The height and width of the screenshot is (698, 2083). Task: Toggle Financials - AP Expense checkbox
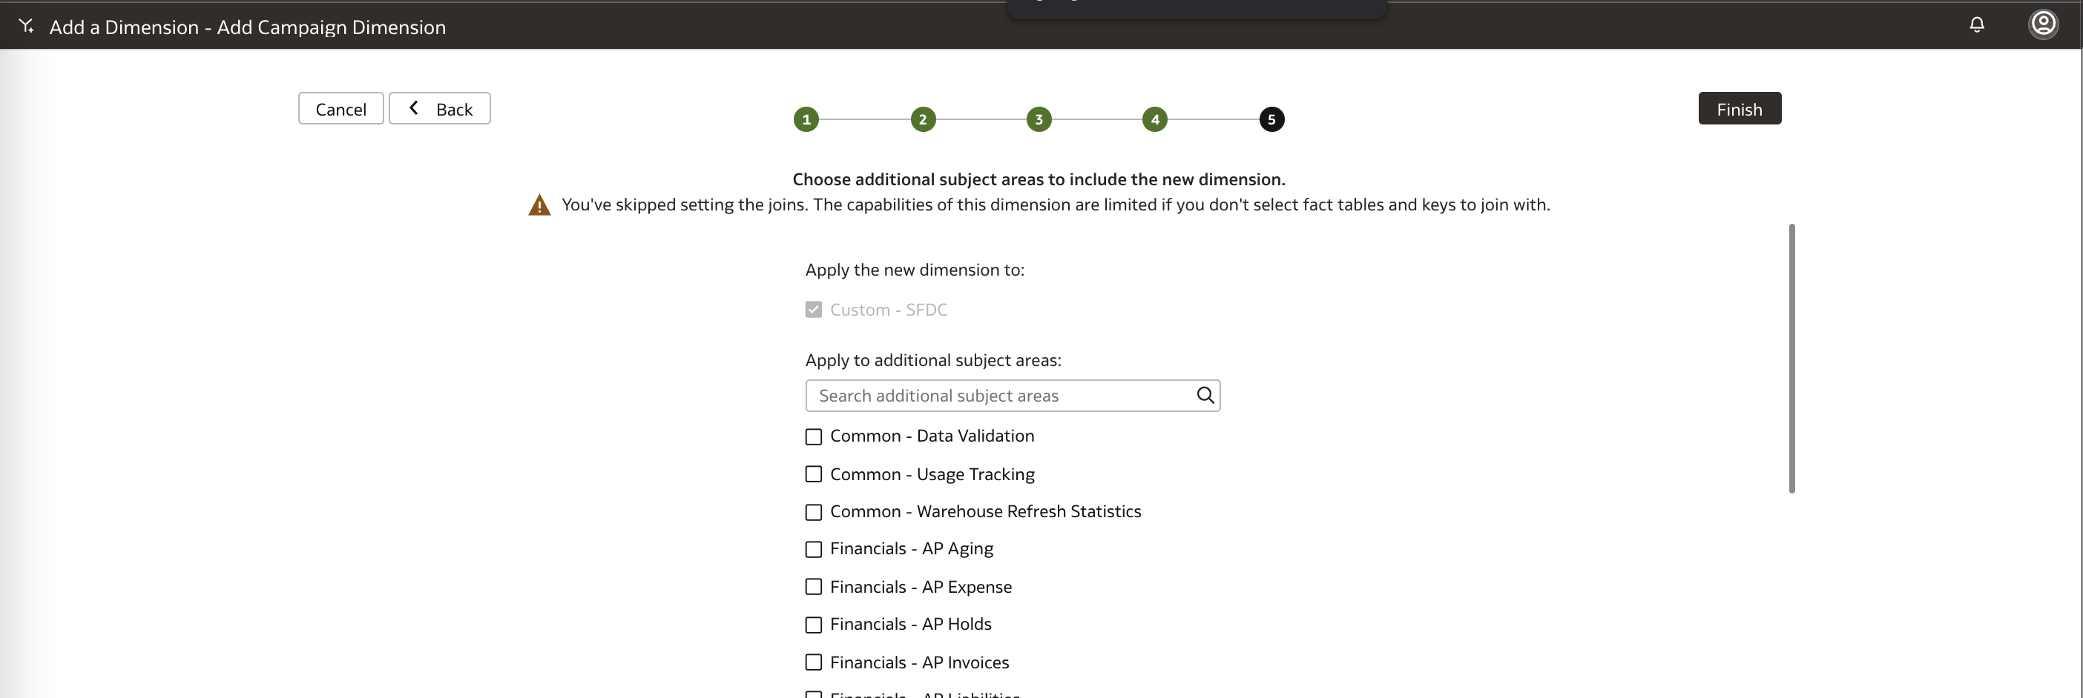click(814, 588)
